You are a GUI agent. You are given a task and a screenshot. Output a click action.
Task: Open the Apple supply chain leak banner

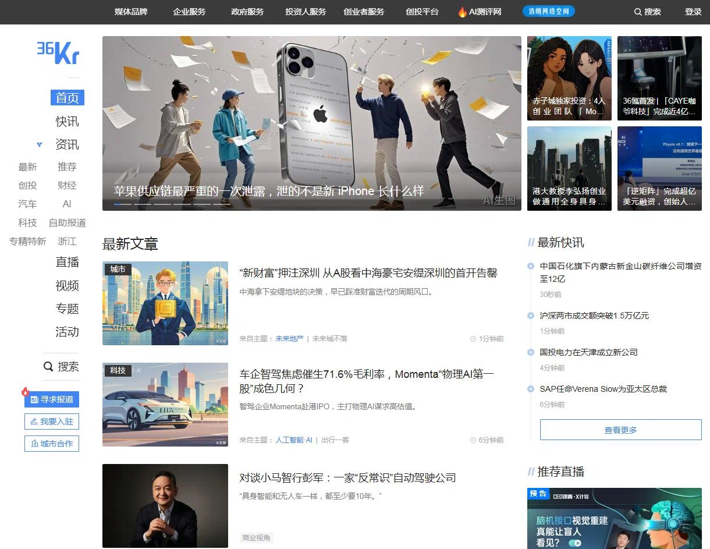click(312, 123)
